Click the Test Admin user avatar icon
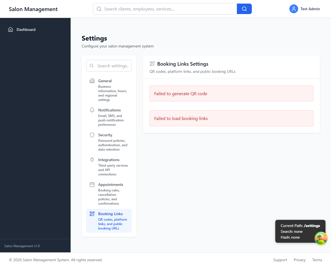The height and width of the screenshot is (267, 331). (293, 9)
